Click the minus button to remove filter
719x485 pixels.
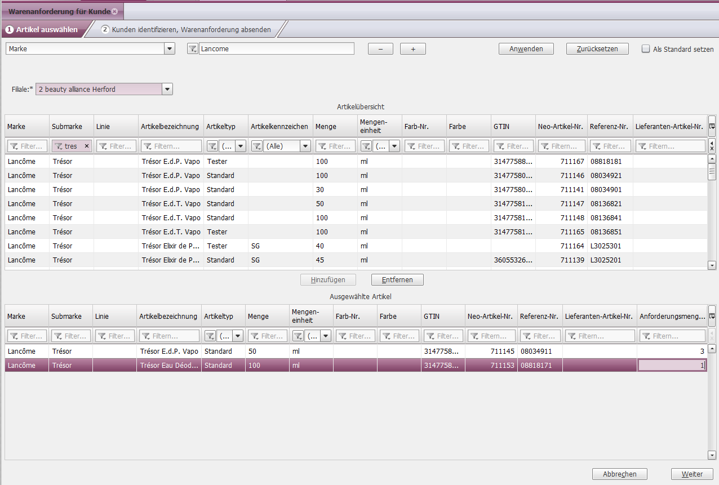[x=380, y=49]
